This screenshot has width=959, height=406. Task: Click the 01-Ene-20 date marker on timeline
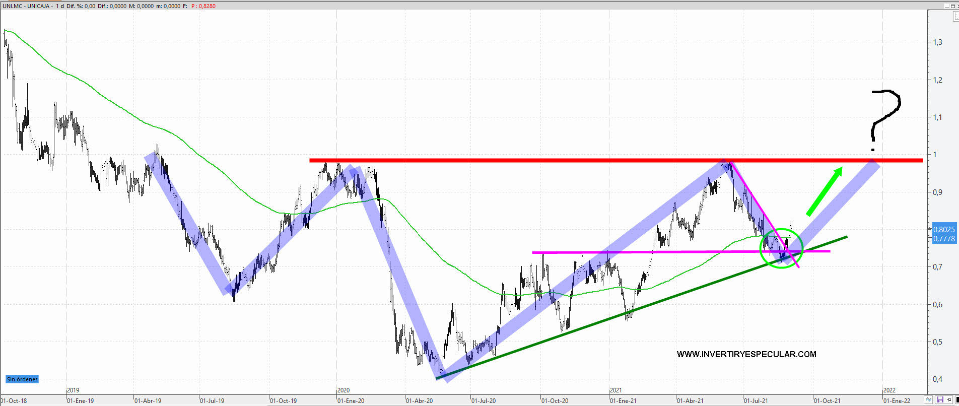coord(351,401)
